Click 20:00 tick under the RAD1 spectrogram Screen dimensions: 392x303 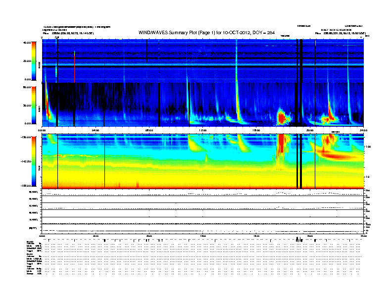coord(310,130)
